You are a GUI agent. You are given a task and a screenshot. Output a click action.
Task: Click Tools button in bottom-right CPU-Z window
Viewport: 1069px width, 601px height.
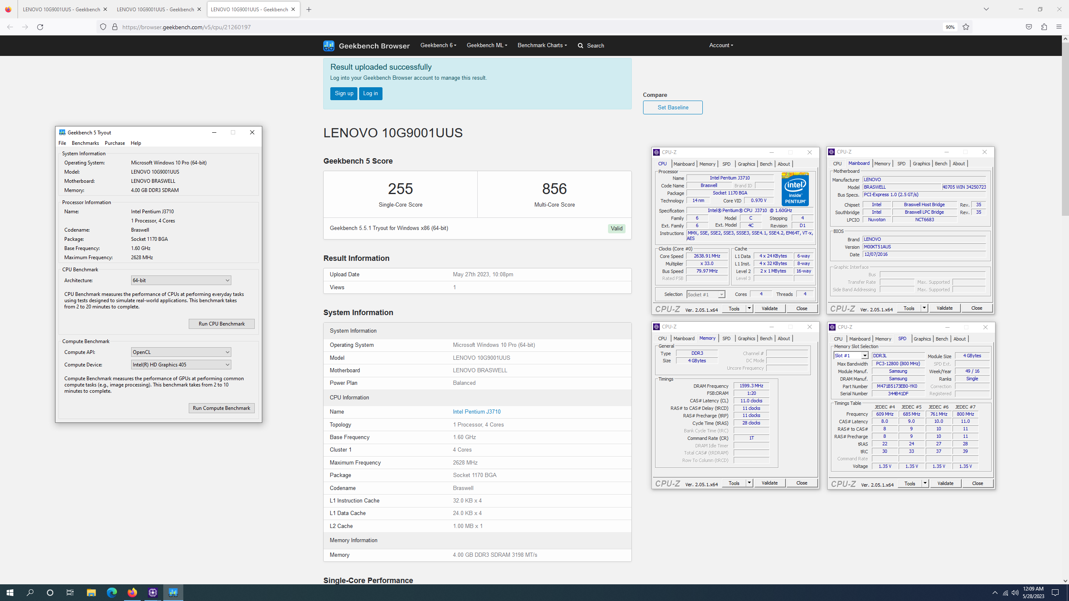pos(909,483)
